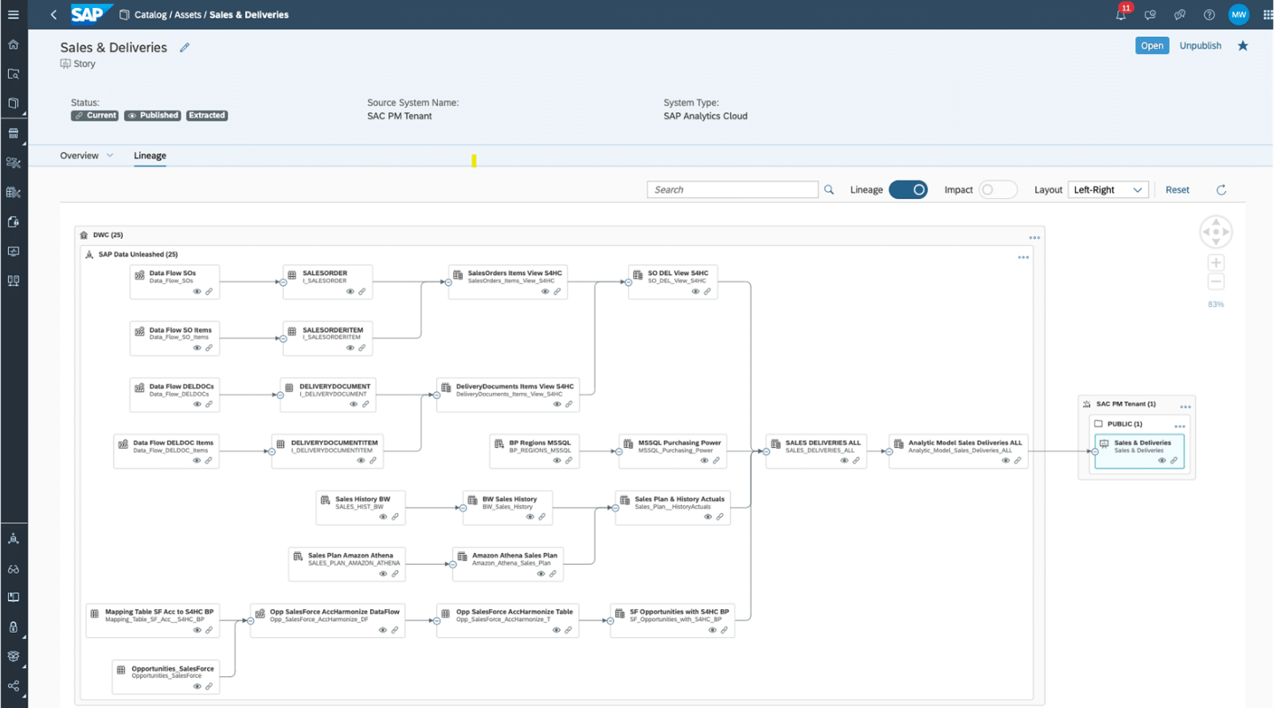Go back using the back arrow
Image resolution: width=1274 pixels, height=708 pixels.
[54, 15]
